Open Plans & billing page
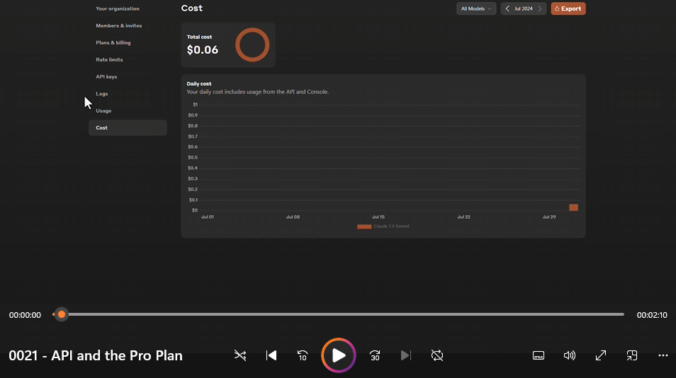The image size is (676, 378). 113,42
